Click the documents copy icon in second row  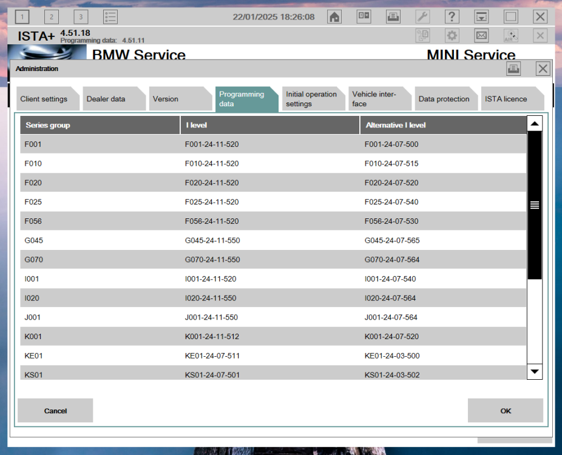pyautogui.click(x=422, y=35)
